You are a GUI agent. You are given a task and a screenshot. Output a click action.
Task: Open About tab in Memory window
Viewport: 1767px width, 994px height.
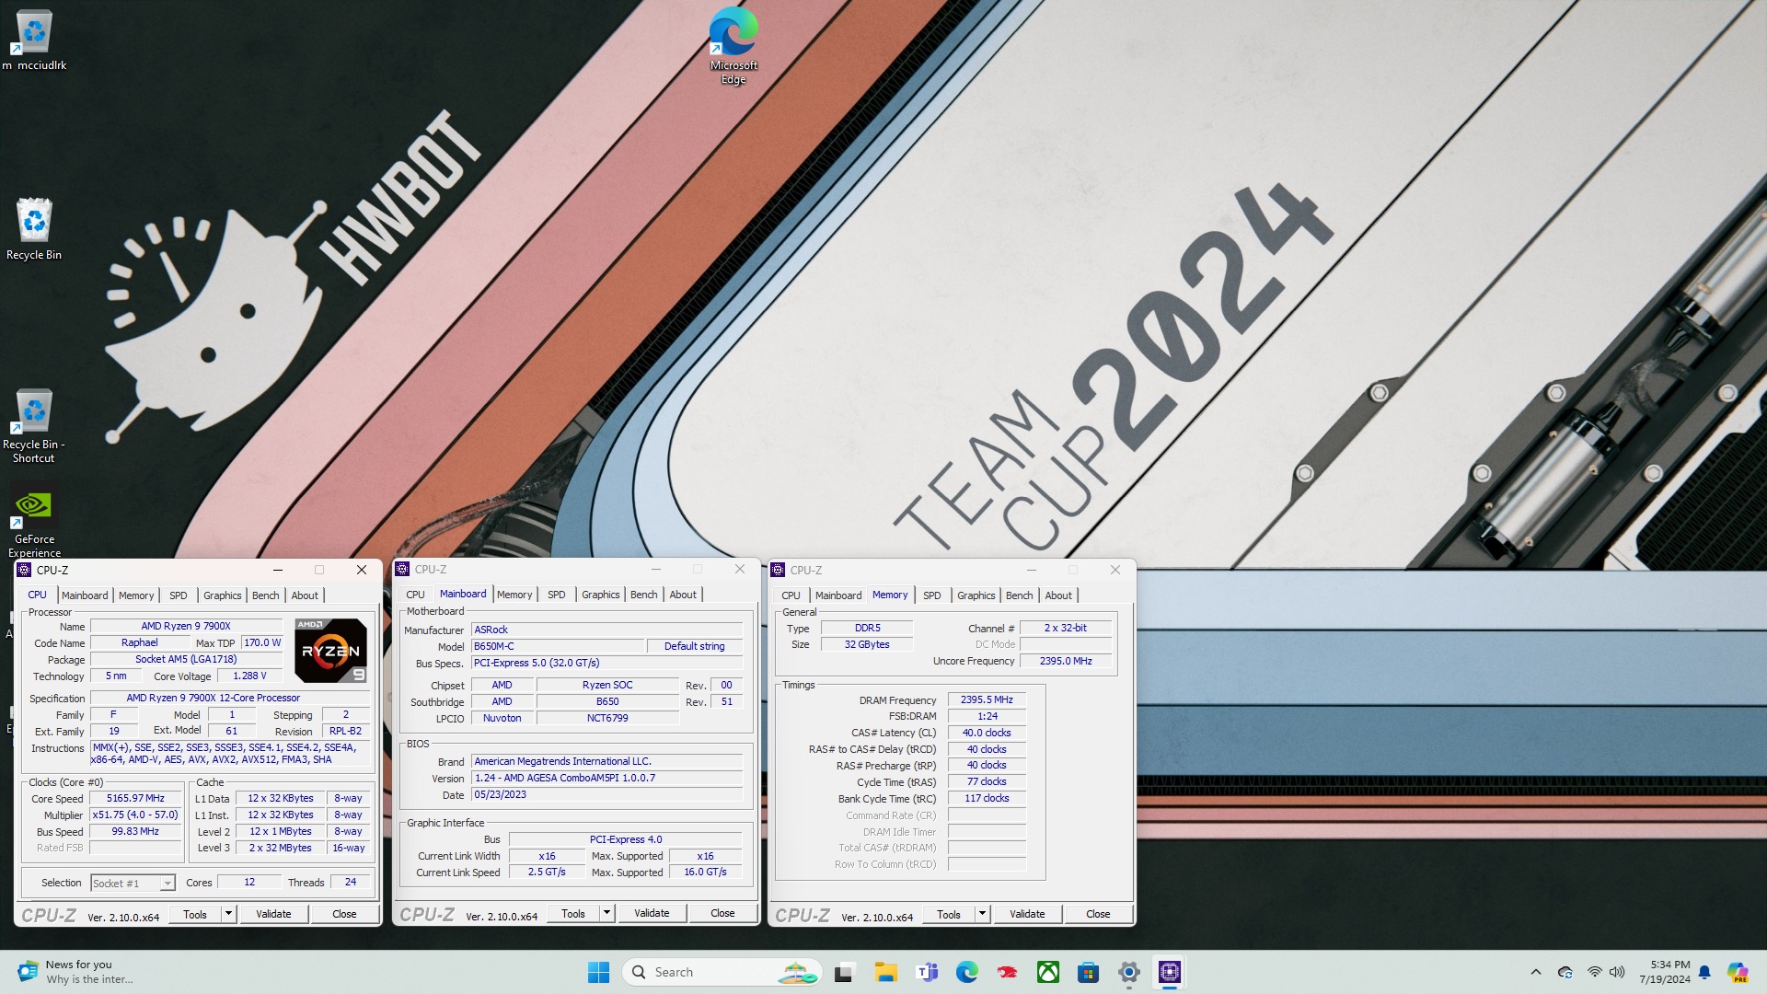click(x=1058, y=595)
